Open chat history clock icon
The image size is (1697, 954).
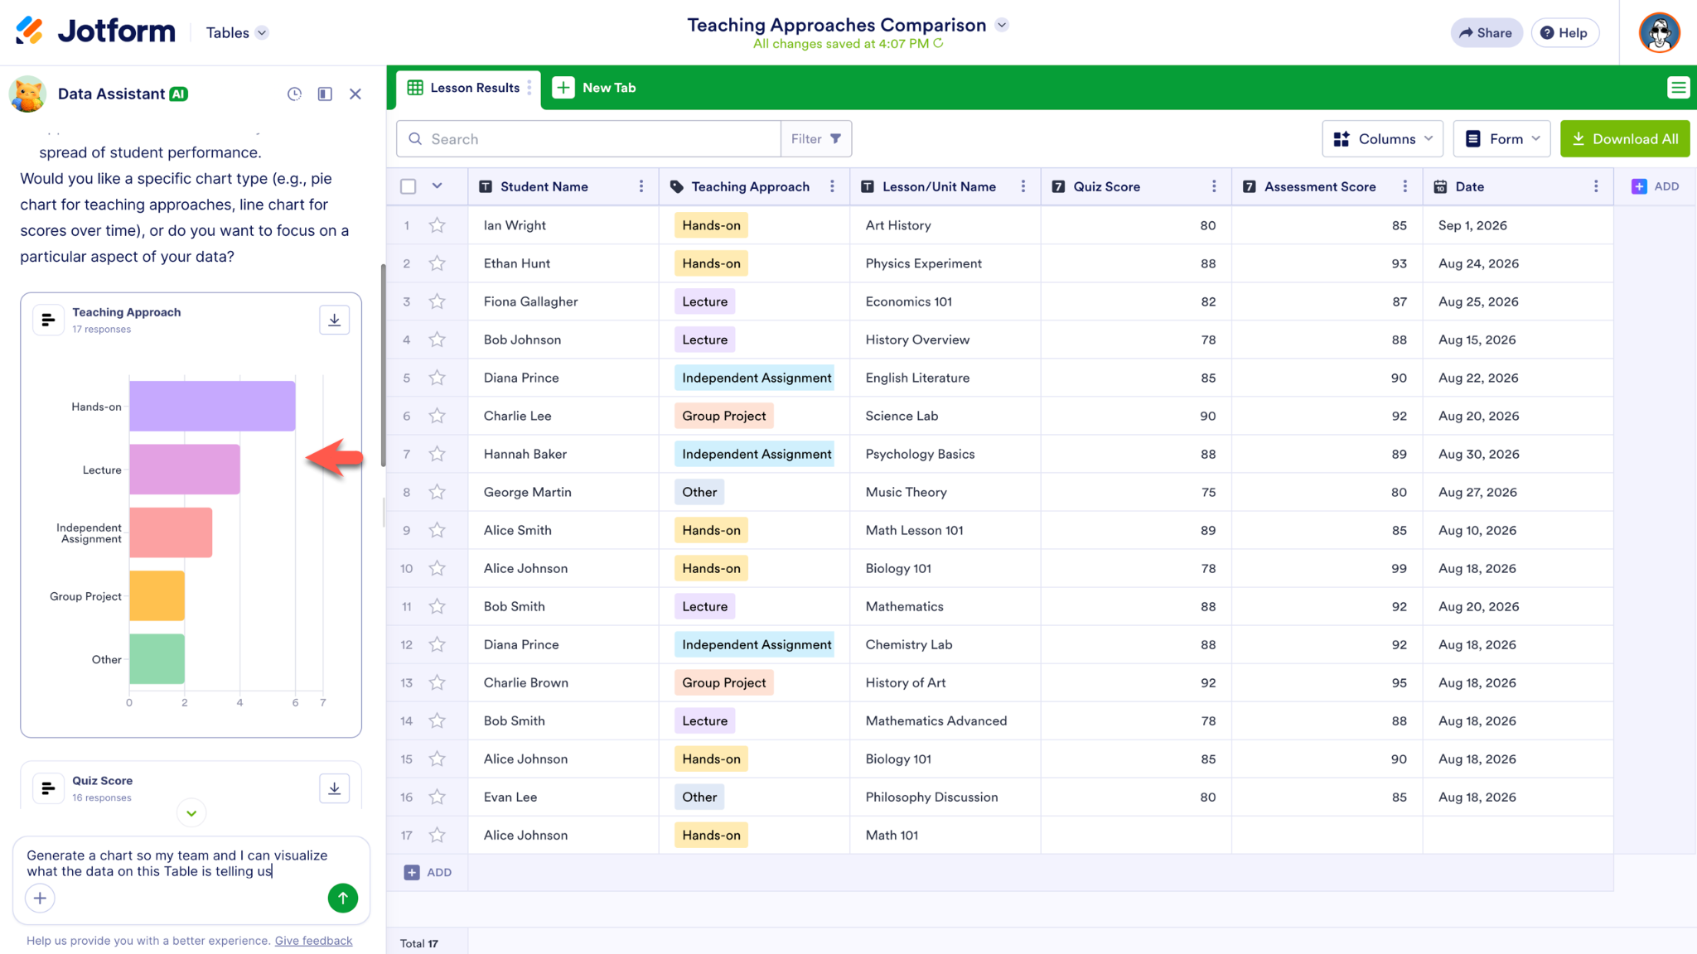click(x=294, y=94)
